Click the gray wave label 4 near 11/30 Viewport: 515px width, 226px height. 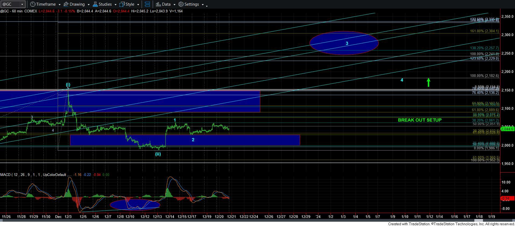click(x=53, y=130)
